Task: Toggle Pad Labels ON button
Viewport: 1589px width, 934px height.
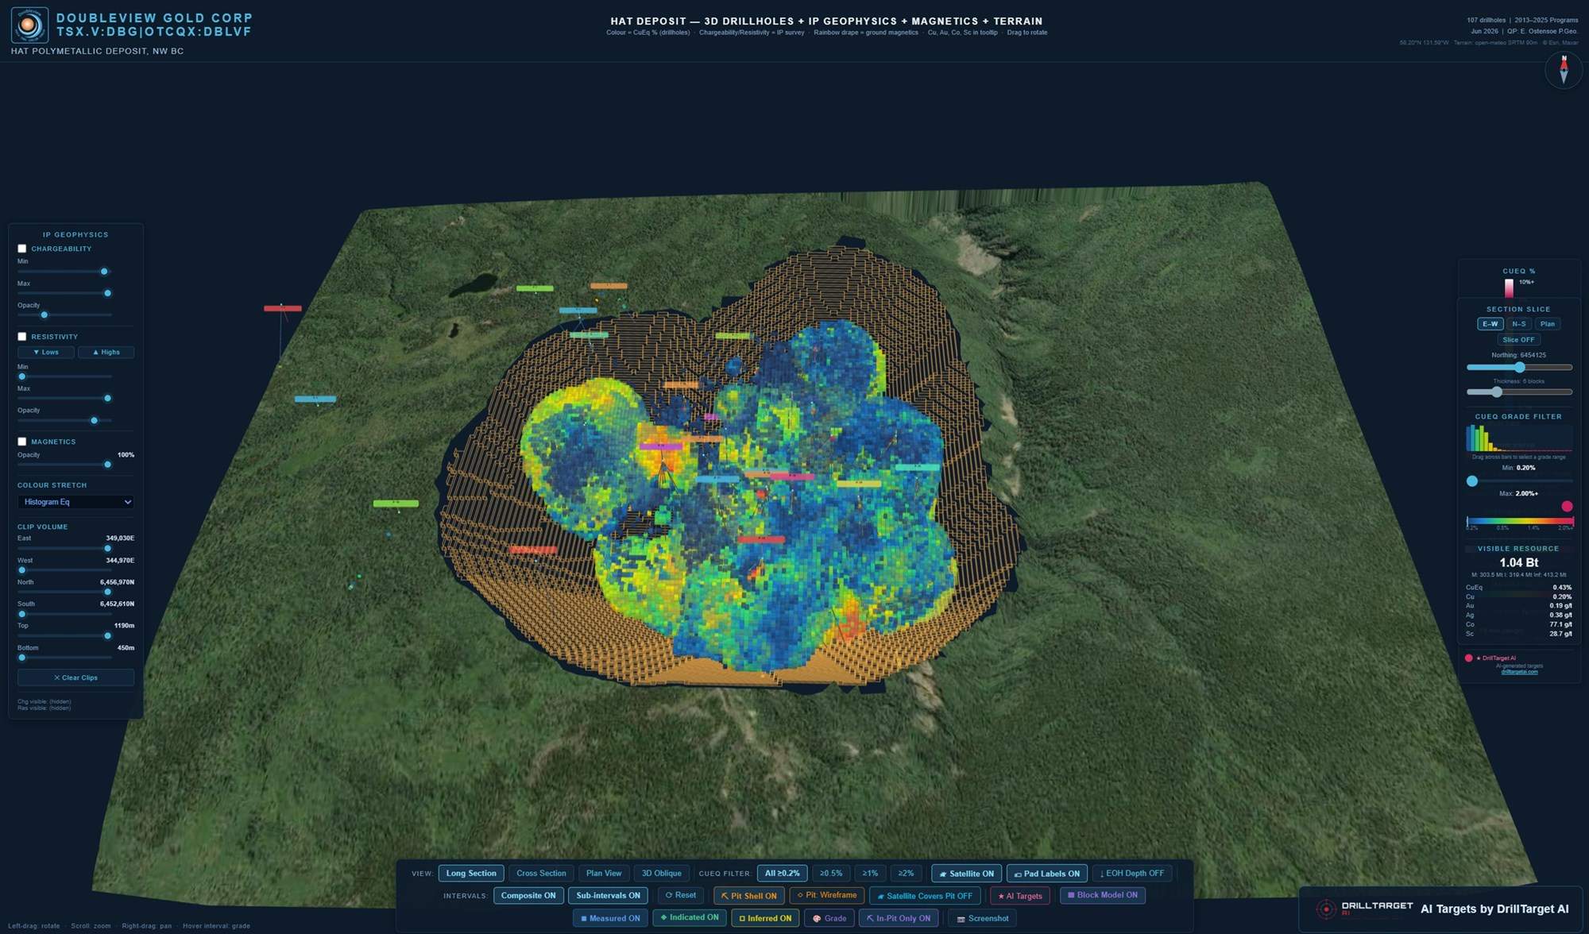Action: tap(1046, 874)
